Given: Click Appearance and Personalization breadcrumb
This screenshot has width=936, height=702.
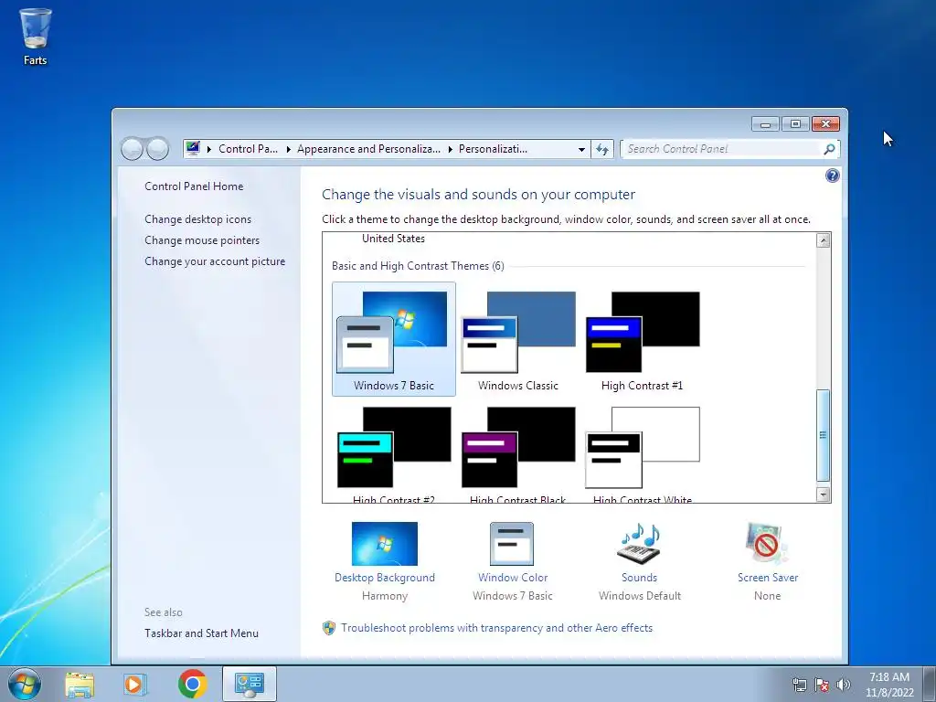Looking at the screenshot, I should point(368,149).
